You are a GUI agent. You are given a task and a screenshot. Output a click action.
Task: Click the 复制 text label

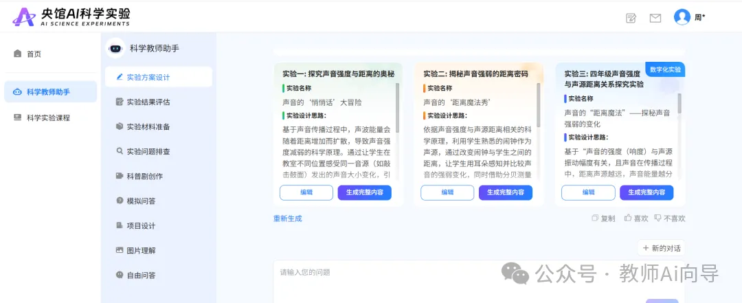[608, 218]
